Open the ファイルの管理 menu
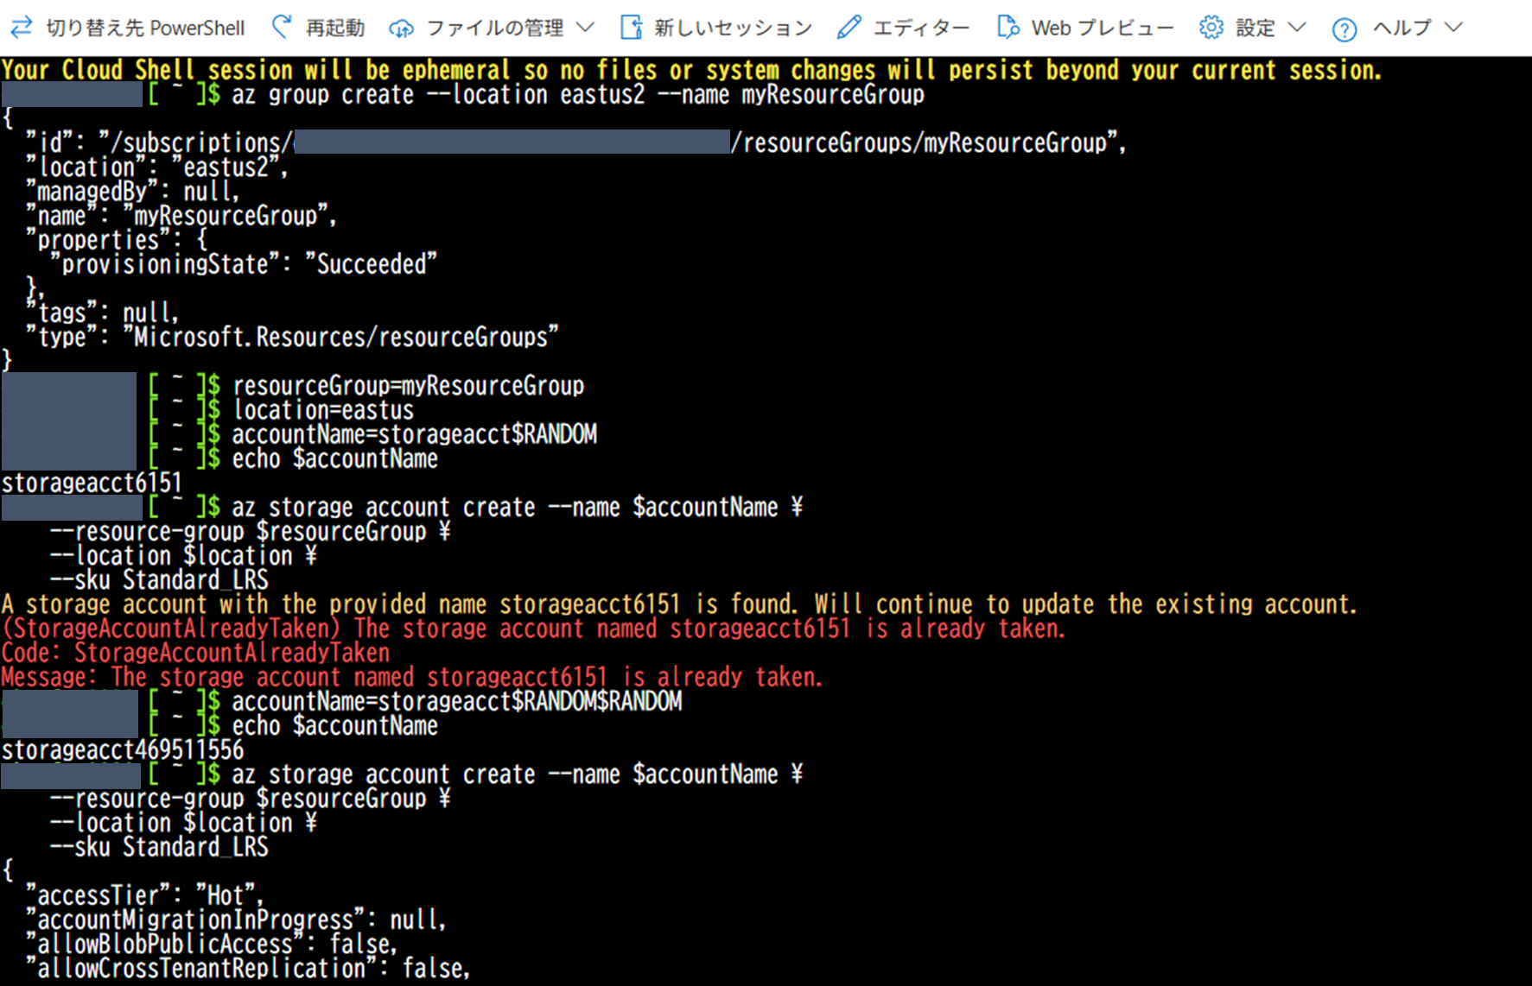The width and height of the screenshot is (1532, 986). 495,28
